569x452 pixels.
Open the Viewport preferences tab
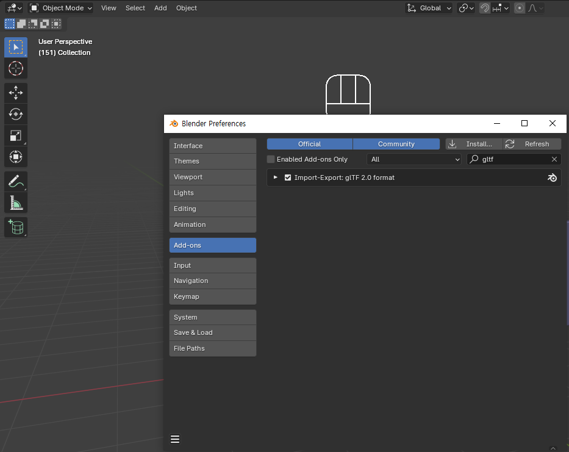(213, 177)
